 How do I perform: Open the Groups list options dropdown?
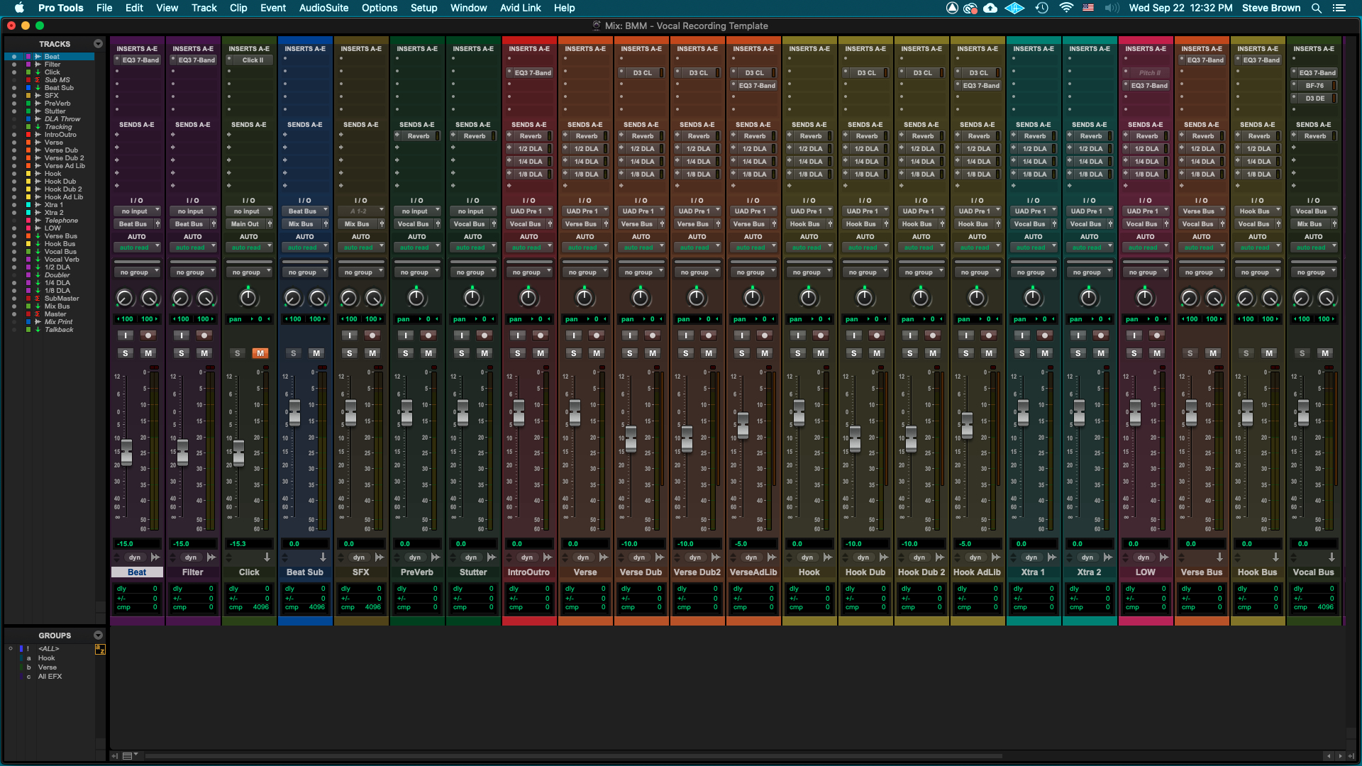click(98, 635)
